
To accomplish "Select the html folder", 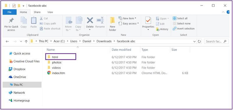I will 55,57.
